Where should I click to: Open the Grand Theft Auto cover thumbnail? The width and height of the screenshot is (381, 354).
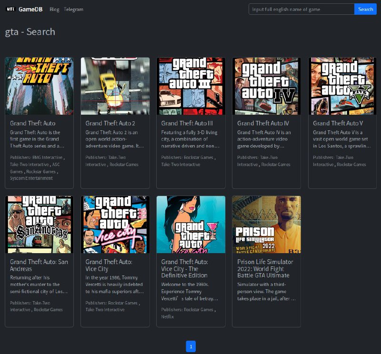pyautogui.click(x=40, y=86)
